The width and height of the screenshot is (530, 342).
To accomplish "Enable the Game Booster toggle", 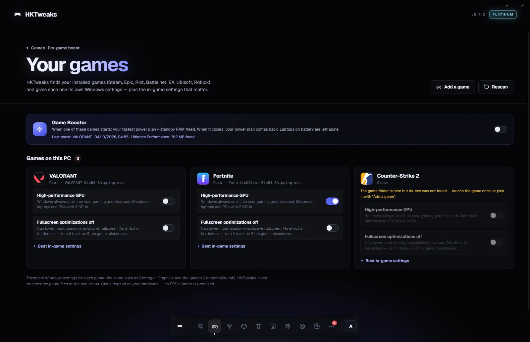I will [x=500, y=129].
